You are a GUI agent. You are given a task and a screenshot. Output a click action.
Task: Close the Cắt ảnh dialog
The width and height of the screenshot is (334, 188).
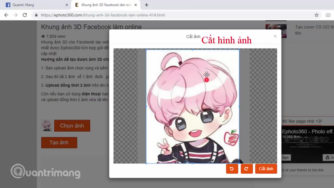(275, 36)
